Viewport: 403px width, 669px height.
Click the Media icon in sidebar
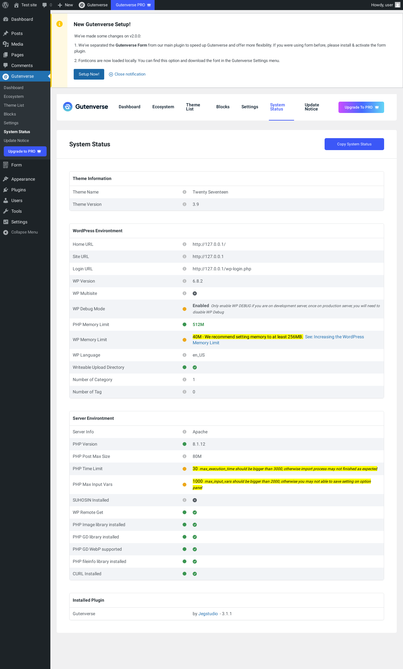(x=6, y=44)
